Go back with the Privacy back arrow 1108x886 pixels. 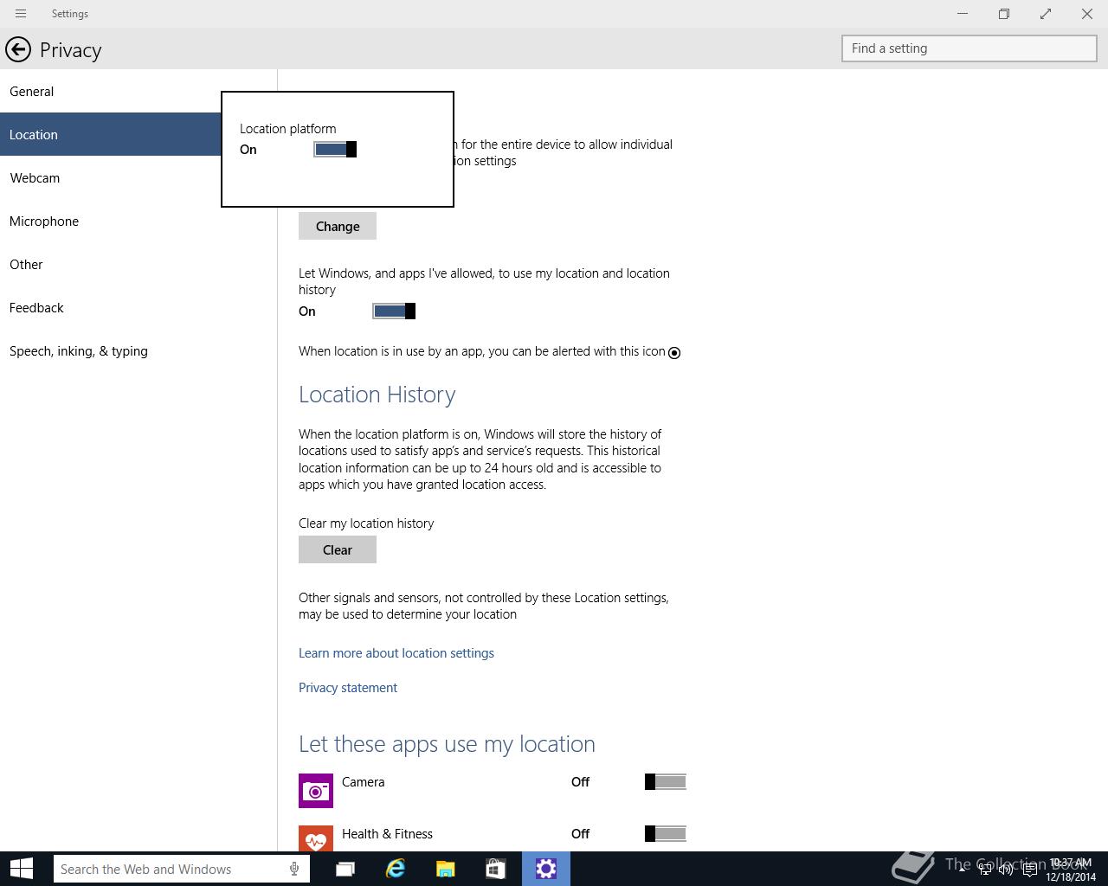18,50
